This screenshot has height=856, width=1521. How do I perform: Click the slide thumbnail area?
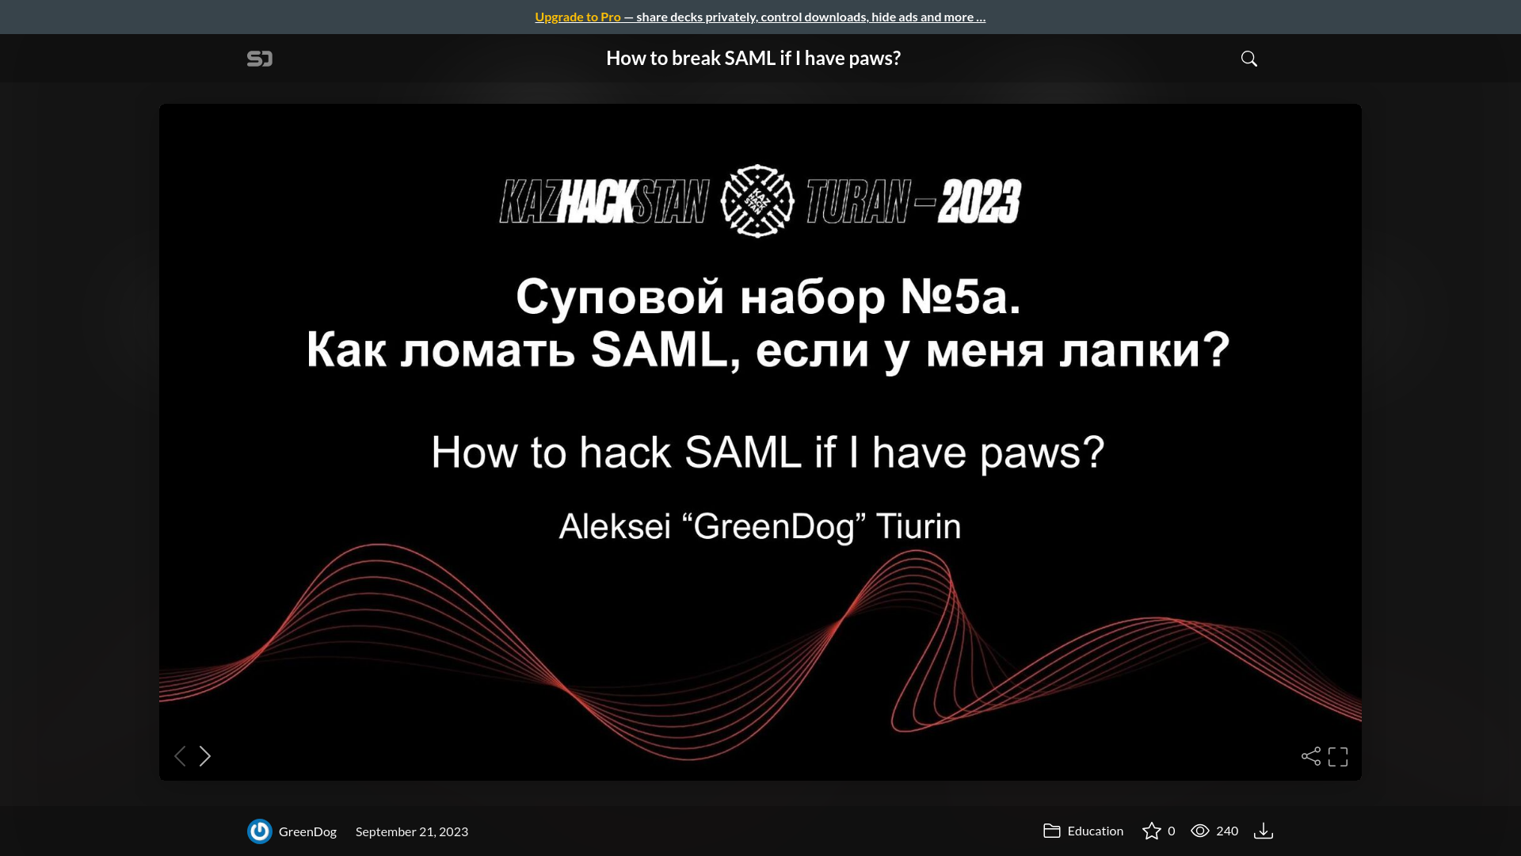760,440
